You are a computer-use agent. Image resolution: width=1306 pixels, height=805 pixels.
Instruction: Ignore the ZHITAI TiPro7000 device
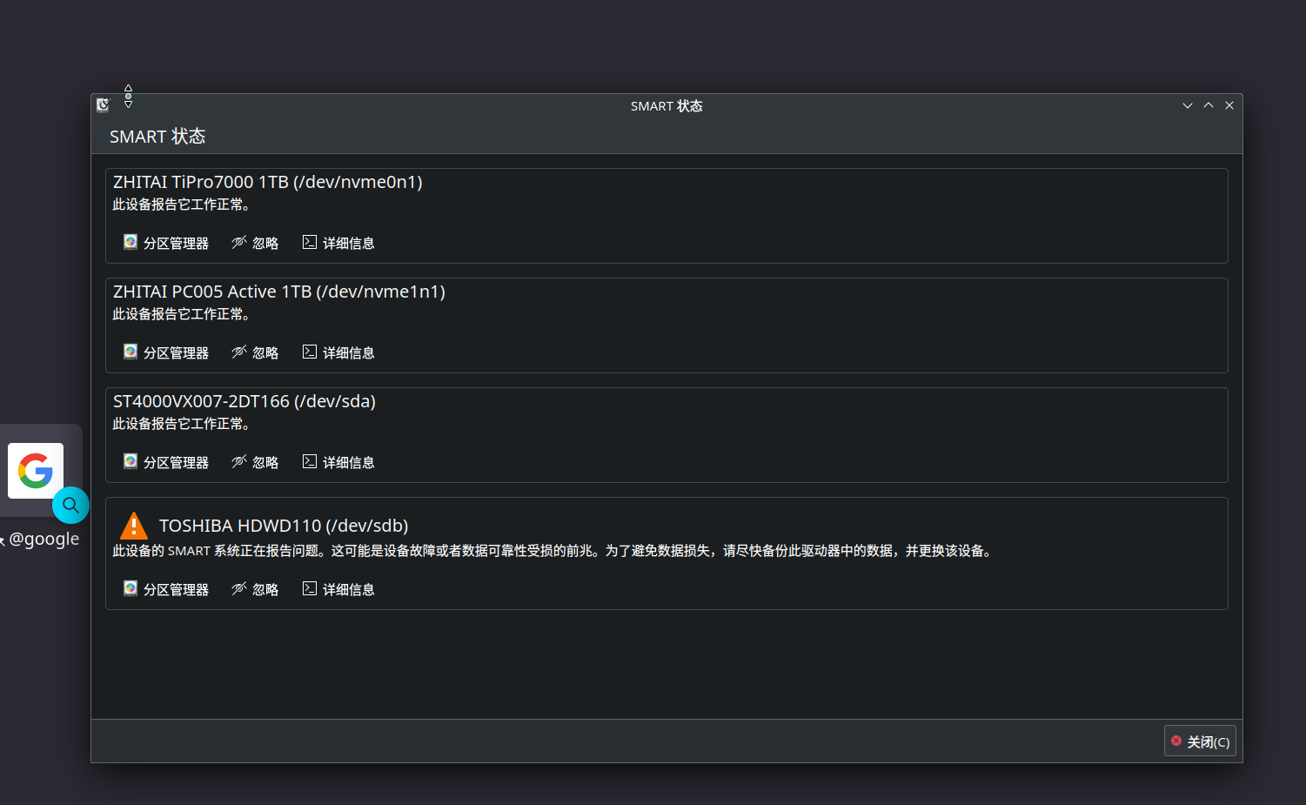[255, 243]
